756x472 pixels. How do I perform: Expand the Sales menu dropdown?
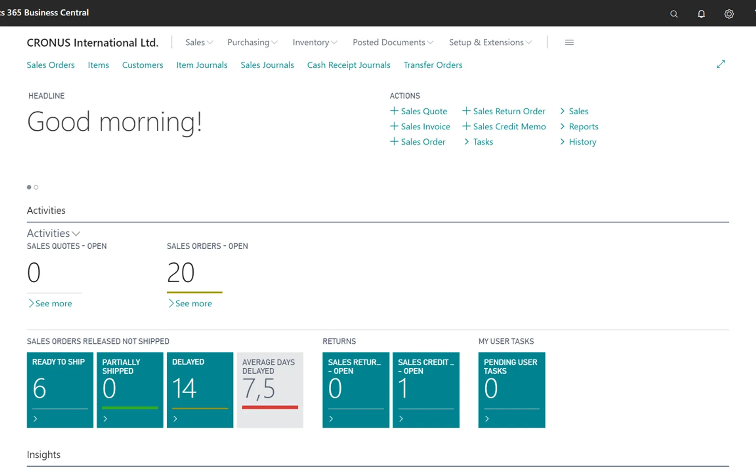point(199,42)
